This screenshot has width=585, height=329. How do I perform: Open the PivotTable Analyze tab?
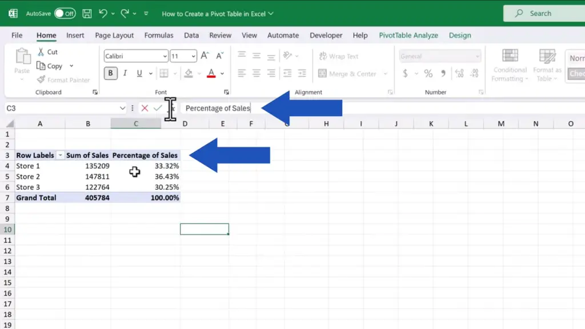pyautogui.click(x=408, y=35)
